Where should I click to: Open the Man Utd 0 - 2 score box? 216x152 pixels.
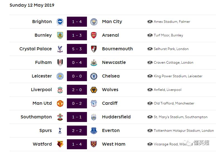(x=77, y=103)
